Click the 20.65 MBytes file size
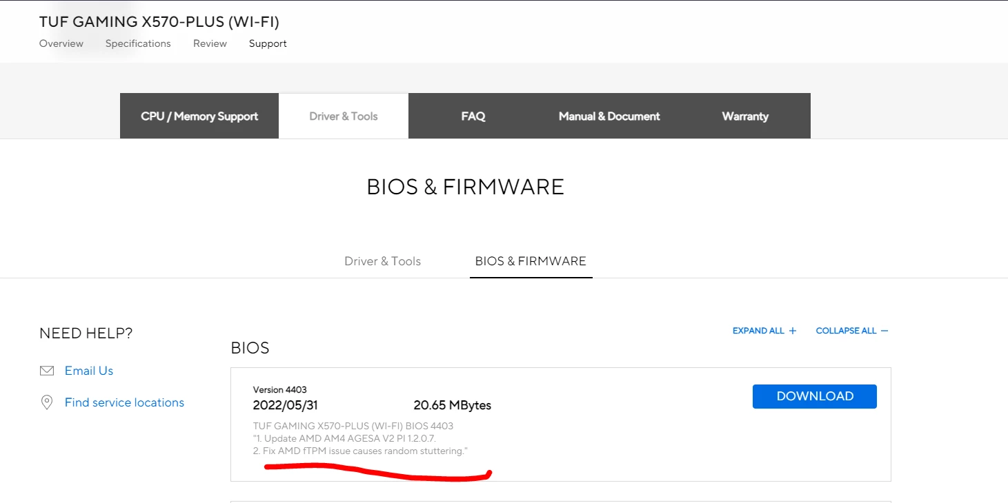The width and height of the screenshot is (1008, 503). (x=453, y=405)
